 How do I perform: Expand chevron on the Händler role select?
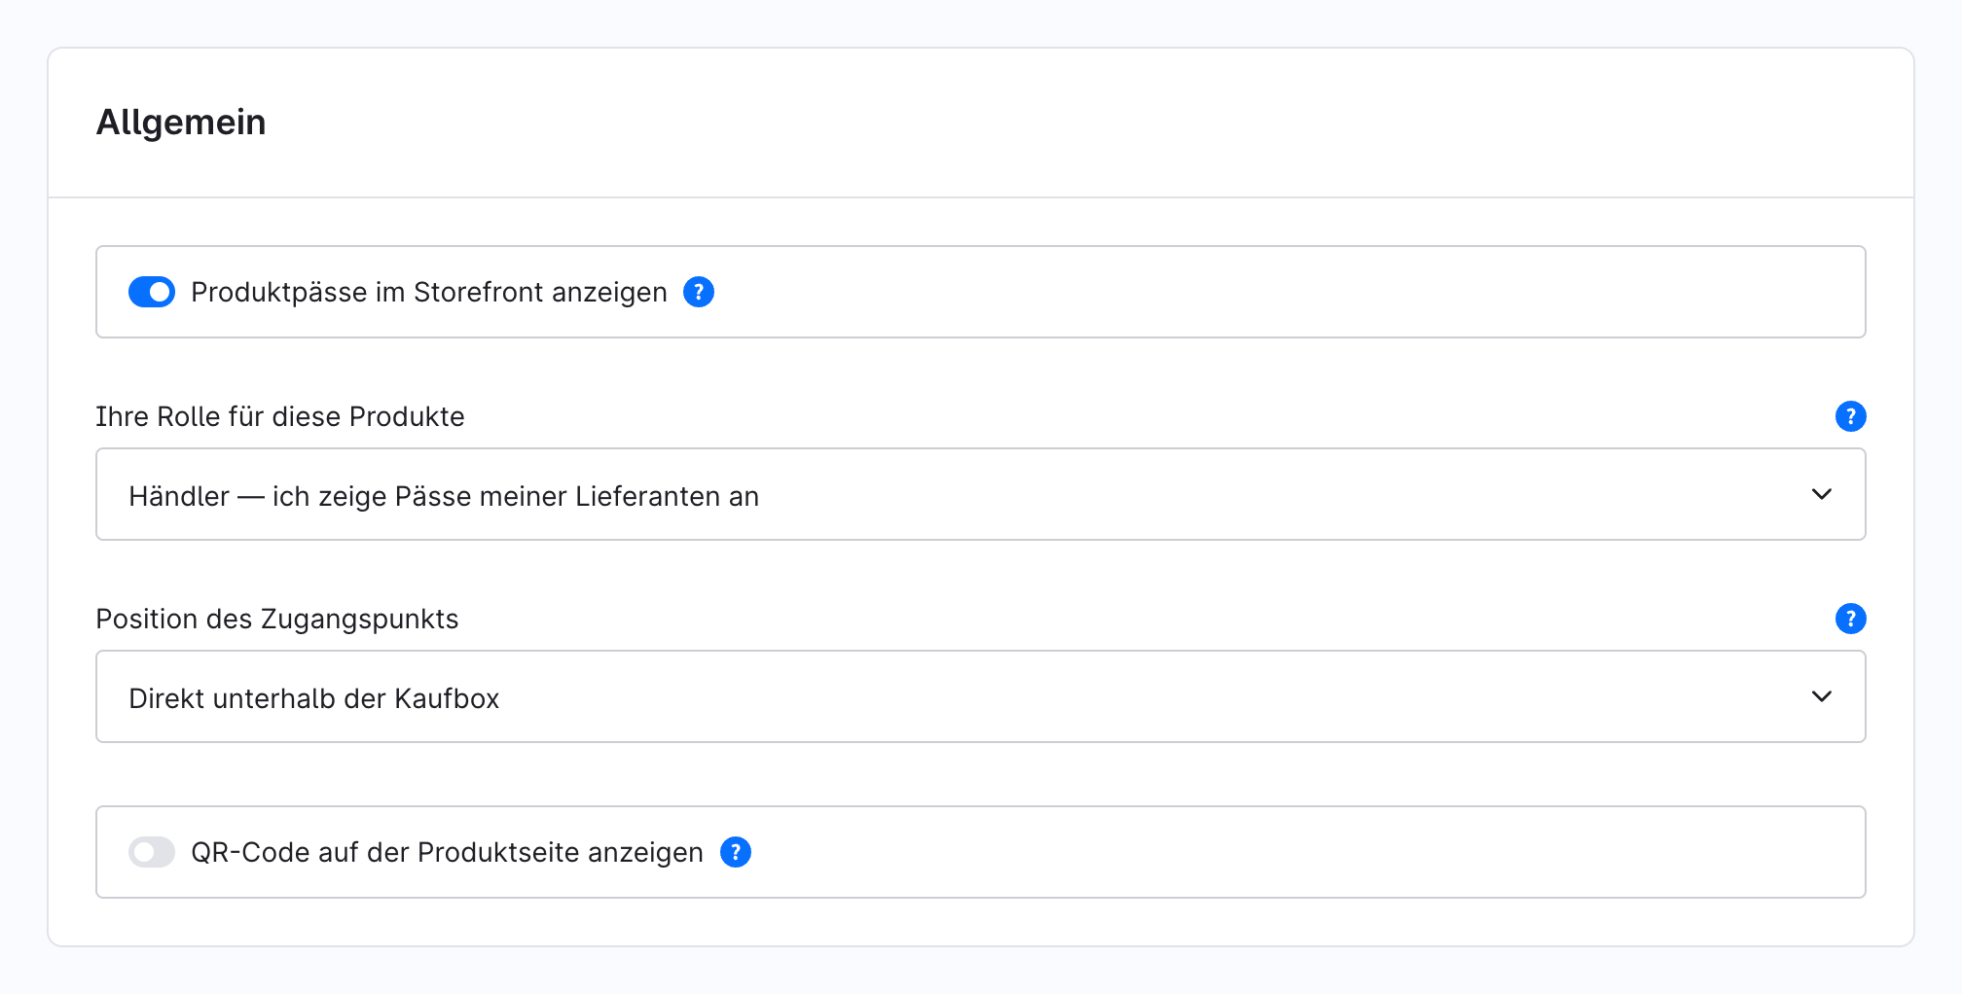[1822, 494]
